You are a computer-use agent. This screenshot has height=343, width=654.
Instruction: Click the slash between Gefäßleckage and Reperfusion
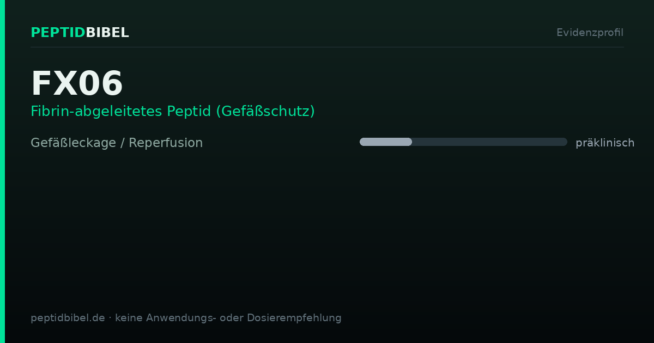point(123,143)
